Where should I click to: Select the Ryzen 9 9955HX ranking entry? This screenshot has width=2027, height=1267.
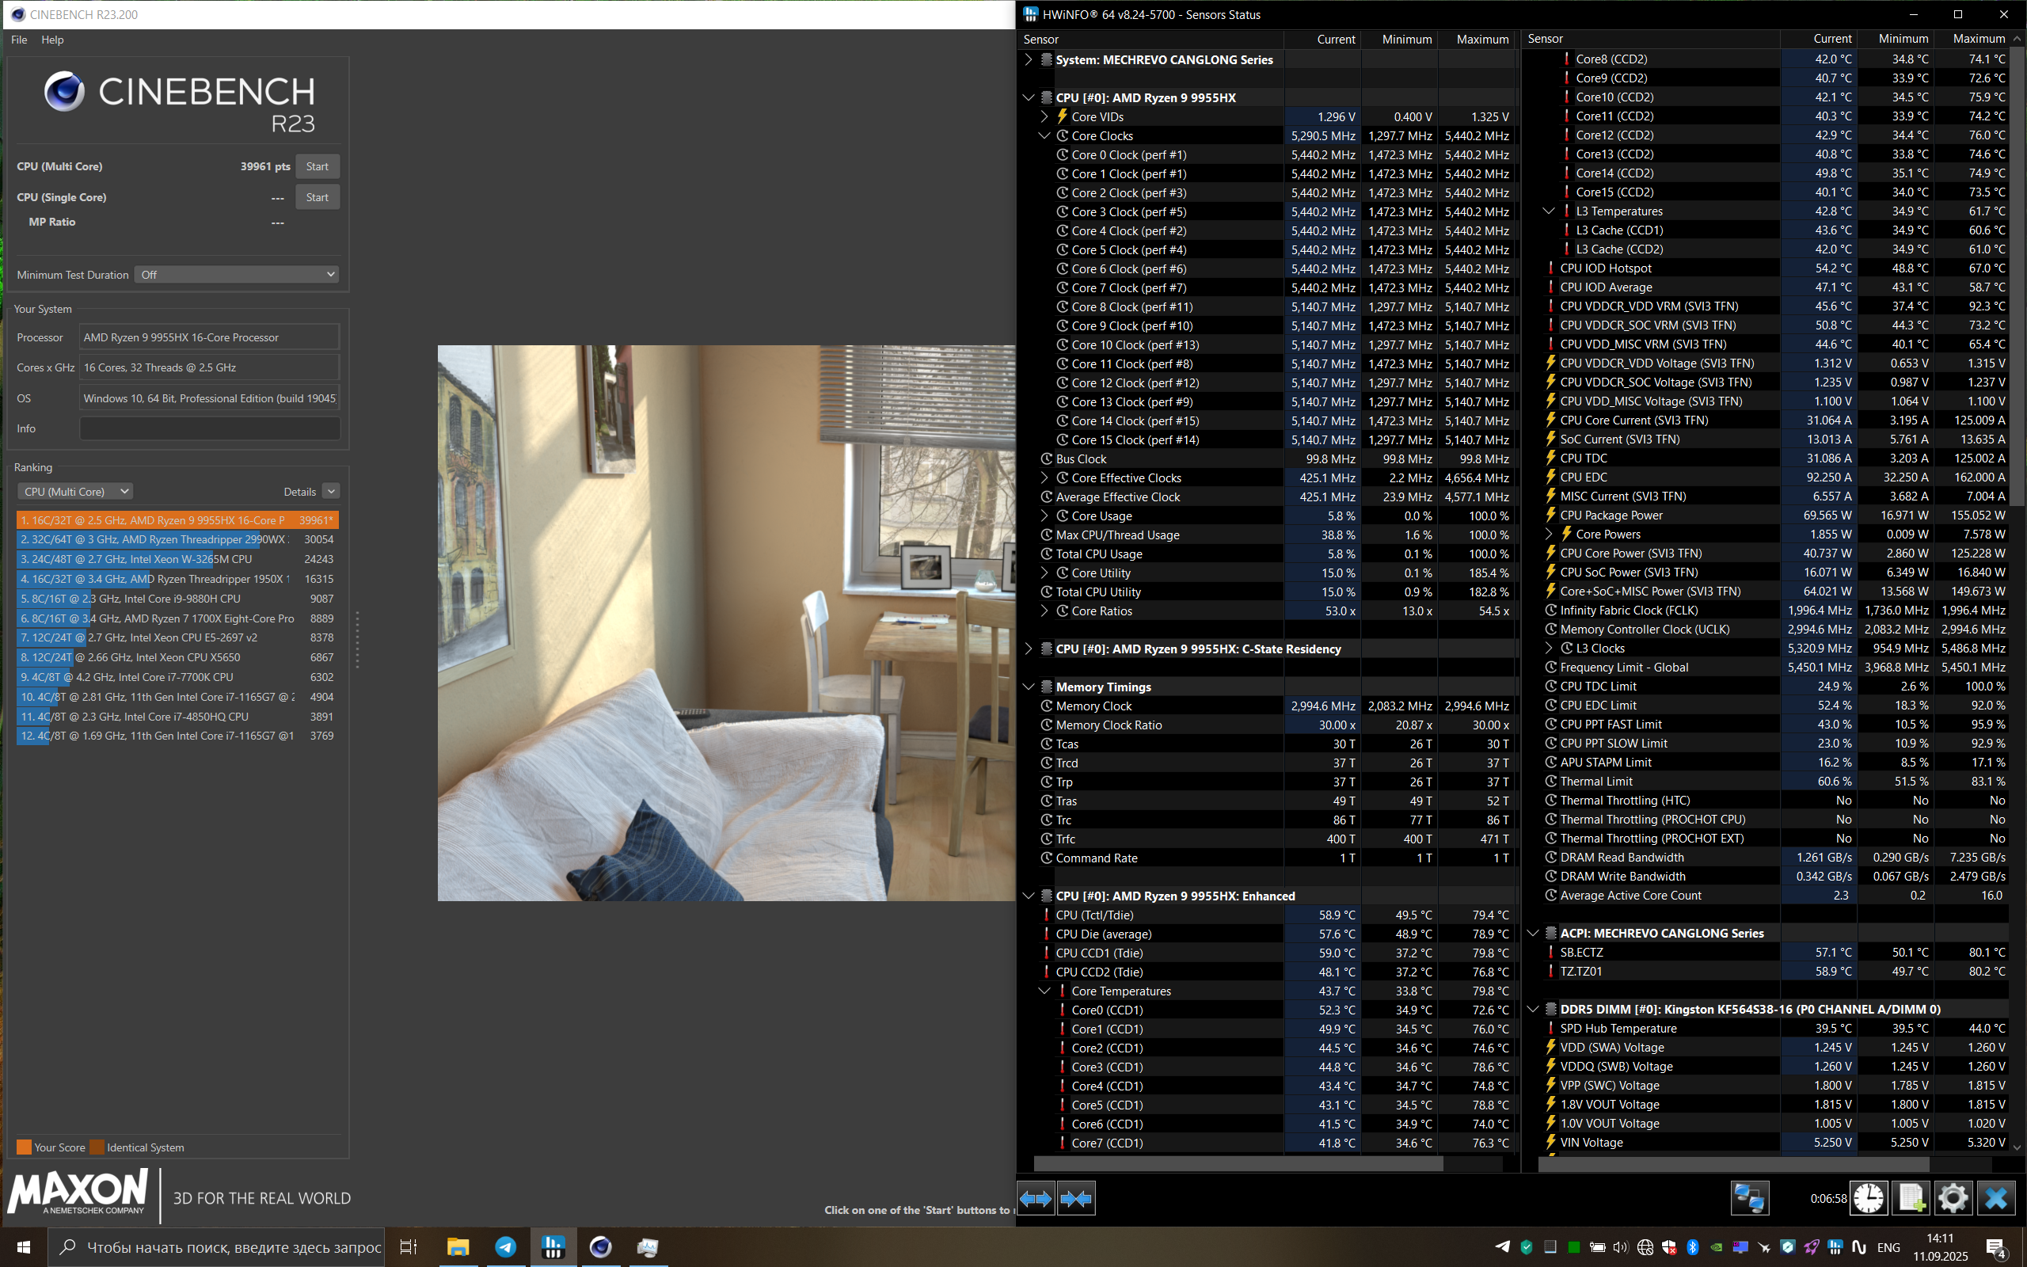[177, 520]
